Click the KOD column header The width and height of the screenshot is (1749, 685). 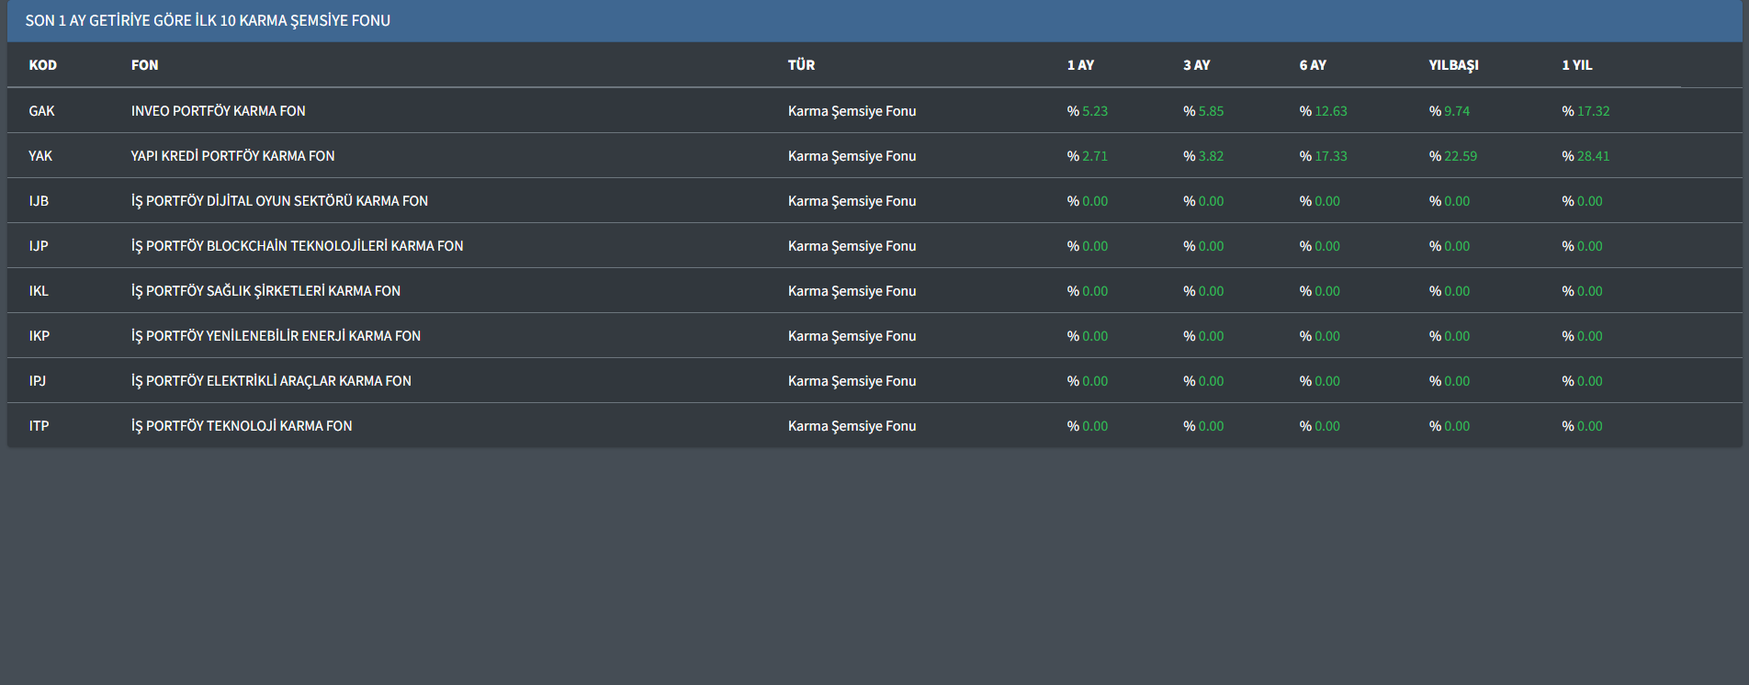(43, 65)
